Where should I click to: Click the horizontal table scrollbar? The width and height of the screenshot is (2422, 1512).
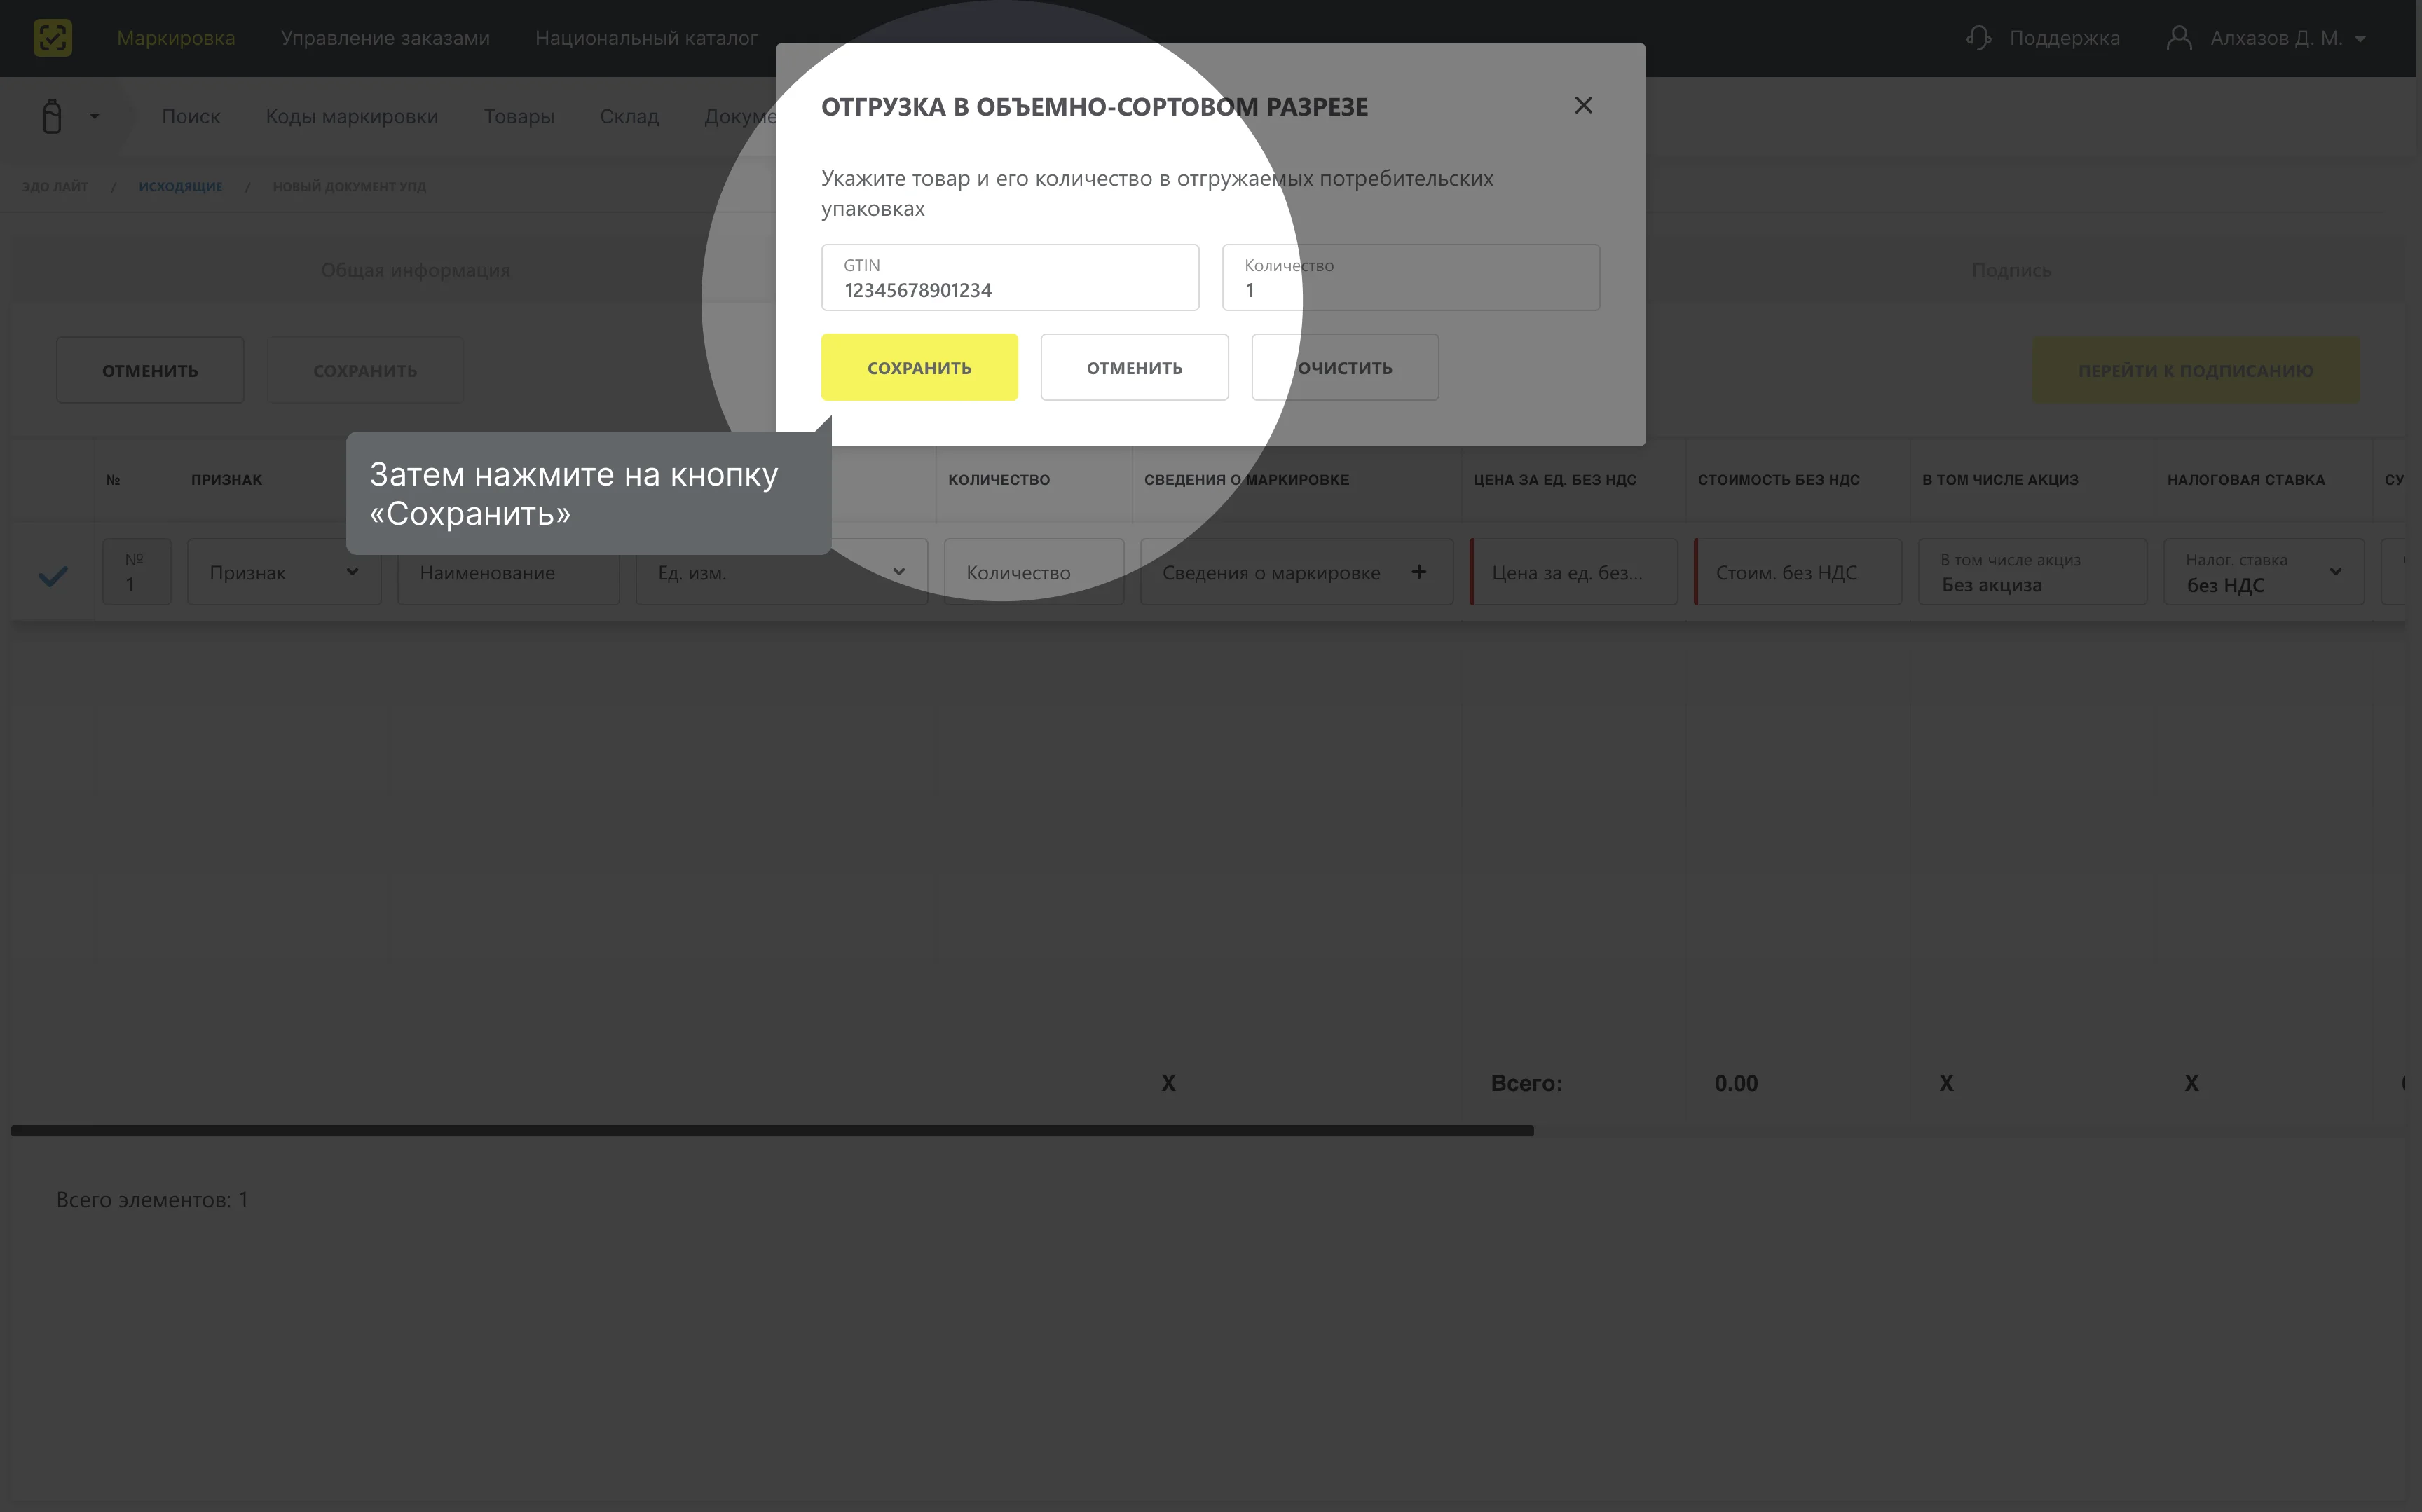point(772,1131)
